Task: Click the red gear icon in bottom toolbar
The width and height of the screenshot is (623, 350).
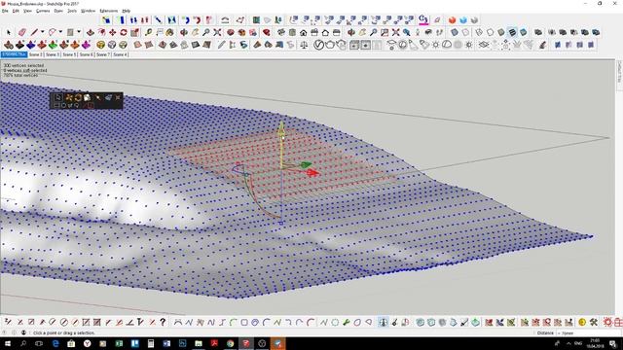Action: (607, 322)
